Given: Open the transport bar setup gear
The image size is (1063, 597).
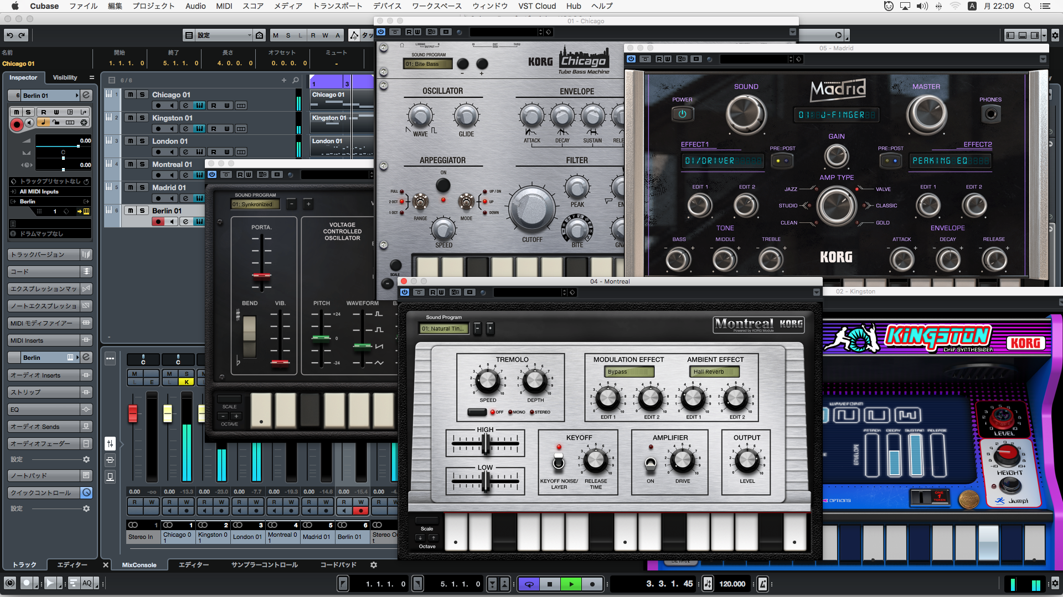Looking at the screenshot, I should (1055, 583).
